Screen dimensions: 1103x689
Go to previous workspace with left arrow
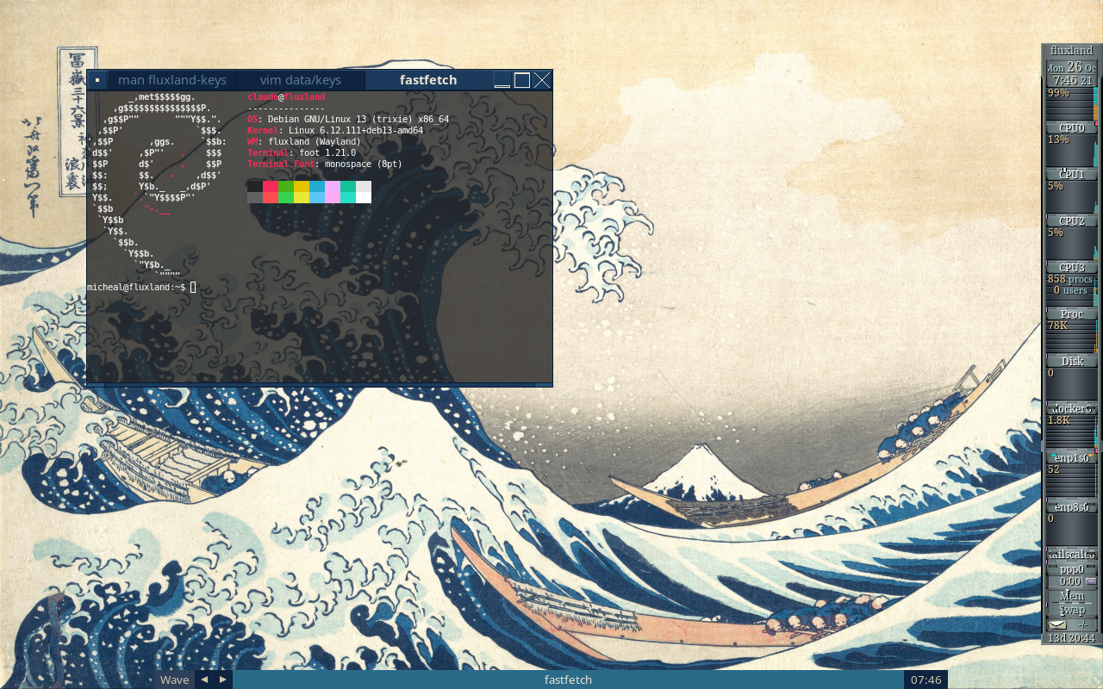point(204,680)
